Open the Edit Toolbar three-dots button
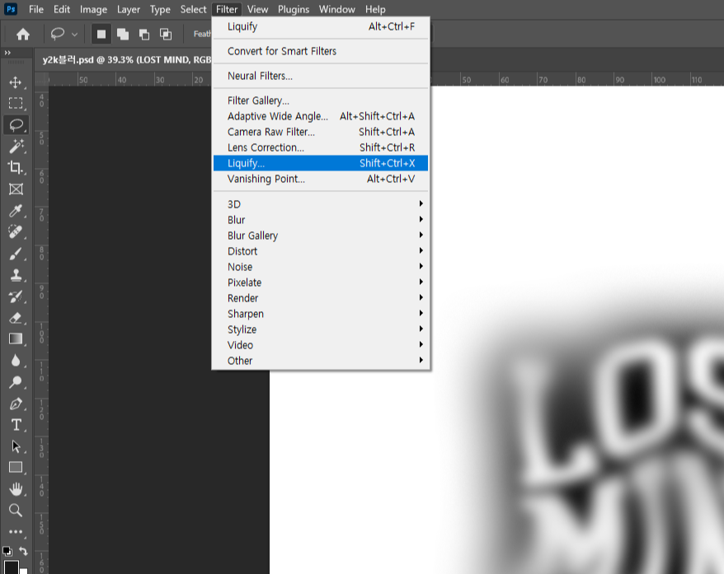The height and width of the screenshot is (574, 724). [16, 531]
